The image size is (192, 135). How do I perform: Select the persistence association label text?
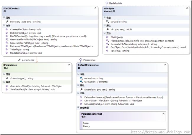[28, 60]
